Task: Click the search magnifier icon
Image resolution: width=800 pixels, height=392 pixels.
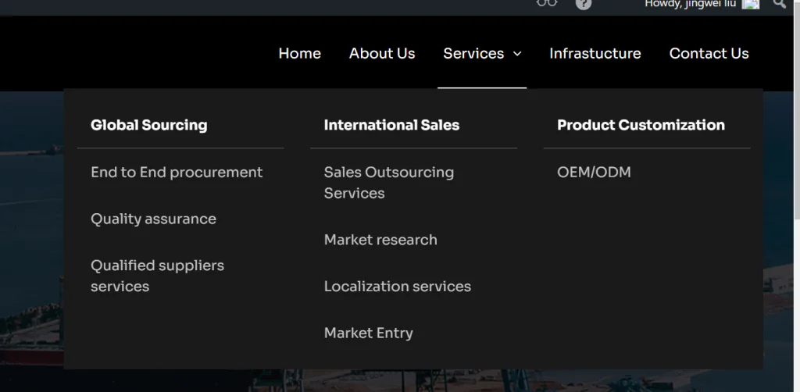Action: (x=779, y=4)
